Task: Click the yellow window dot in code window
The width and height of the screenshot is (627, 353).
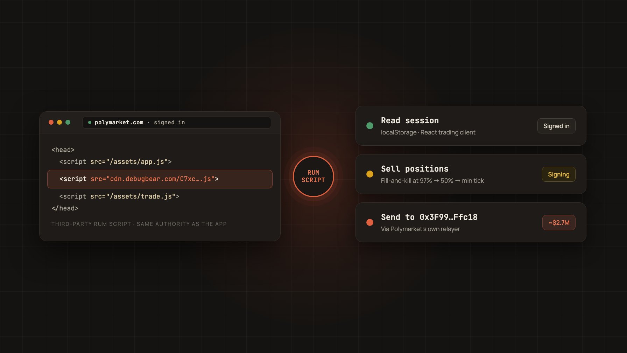Action: pos(59,122)
